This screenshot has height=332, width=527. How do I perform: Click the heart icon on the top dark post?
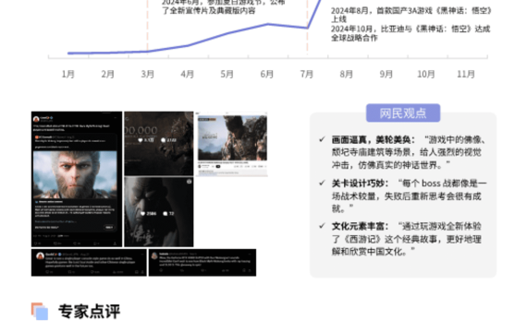(141, 140)
